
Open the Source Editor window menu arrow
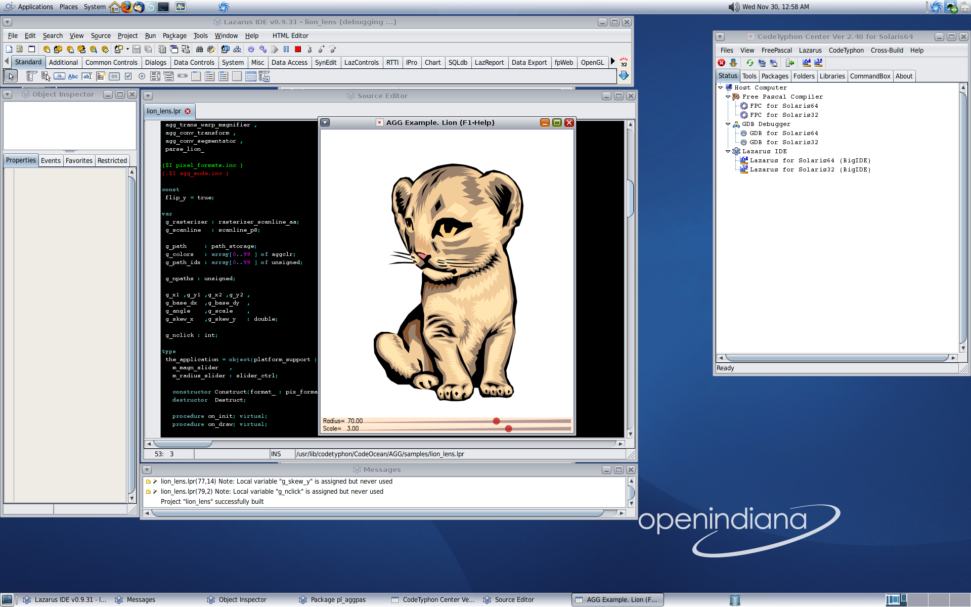point(148,96)
